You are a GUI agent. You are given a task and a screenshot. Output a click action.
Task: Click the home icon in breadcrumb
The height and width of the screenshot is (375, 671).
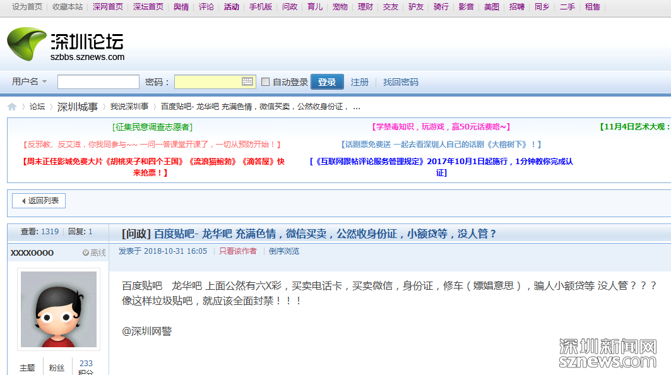[x=12, y=107]
